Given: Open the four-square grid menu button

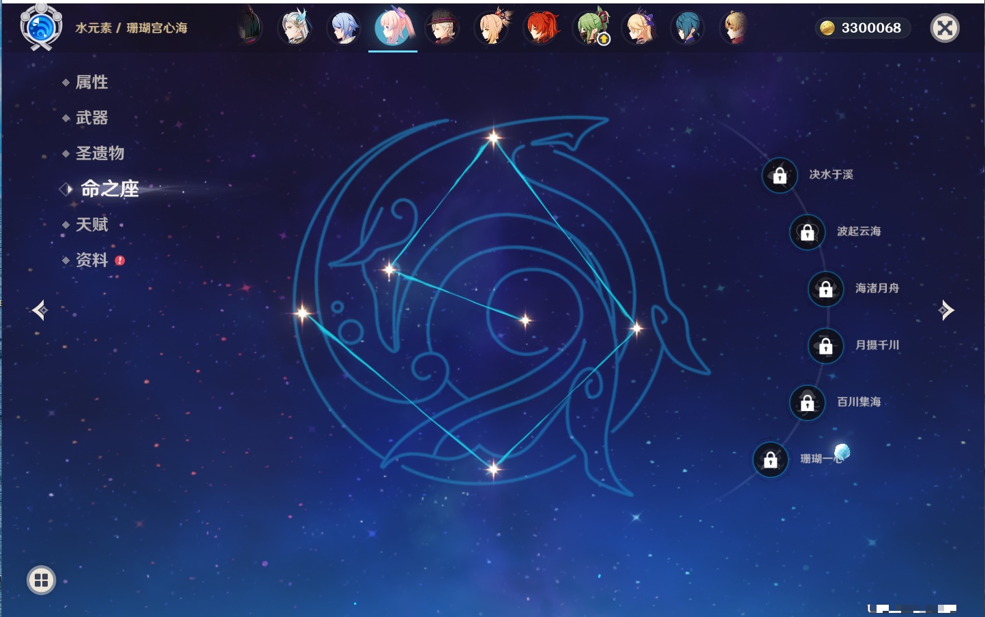Looking at the screenshot, I should click(41, 580).
